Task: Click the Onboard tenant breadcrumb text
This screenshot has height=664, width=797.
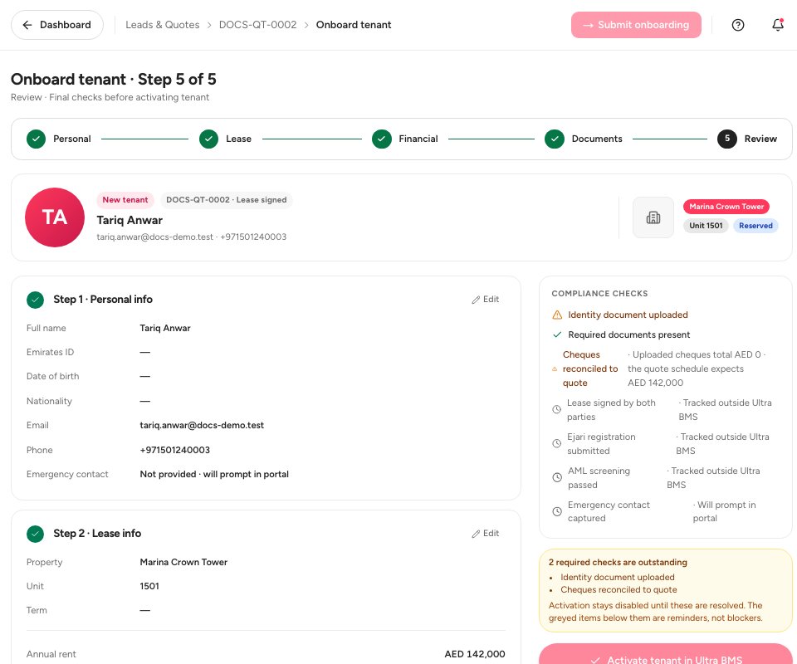Action: pyautogui.click(x=354, y=25)
